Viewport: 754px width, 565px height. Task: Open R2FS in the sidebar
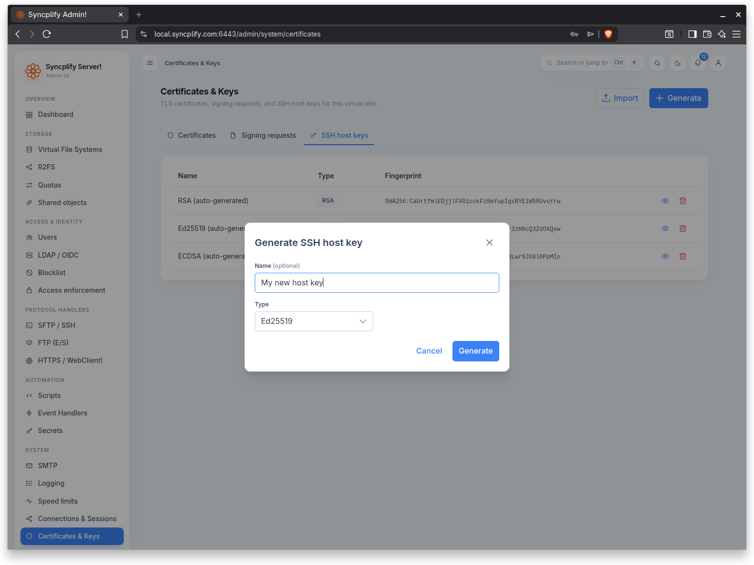click(72, 167)
